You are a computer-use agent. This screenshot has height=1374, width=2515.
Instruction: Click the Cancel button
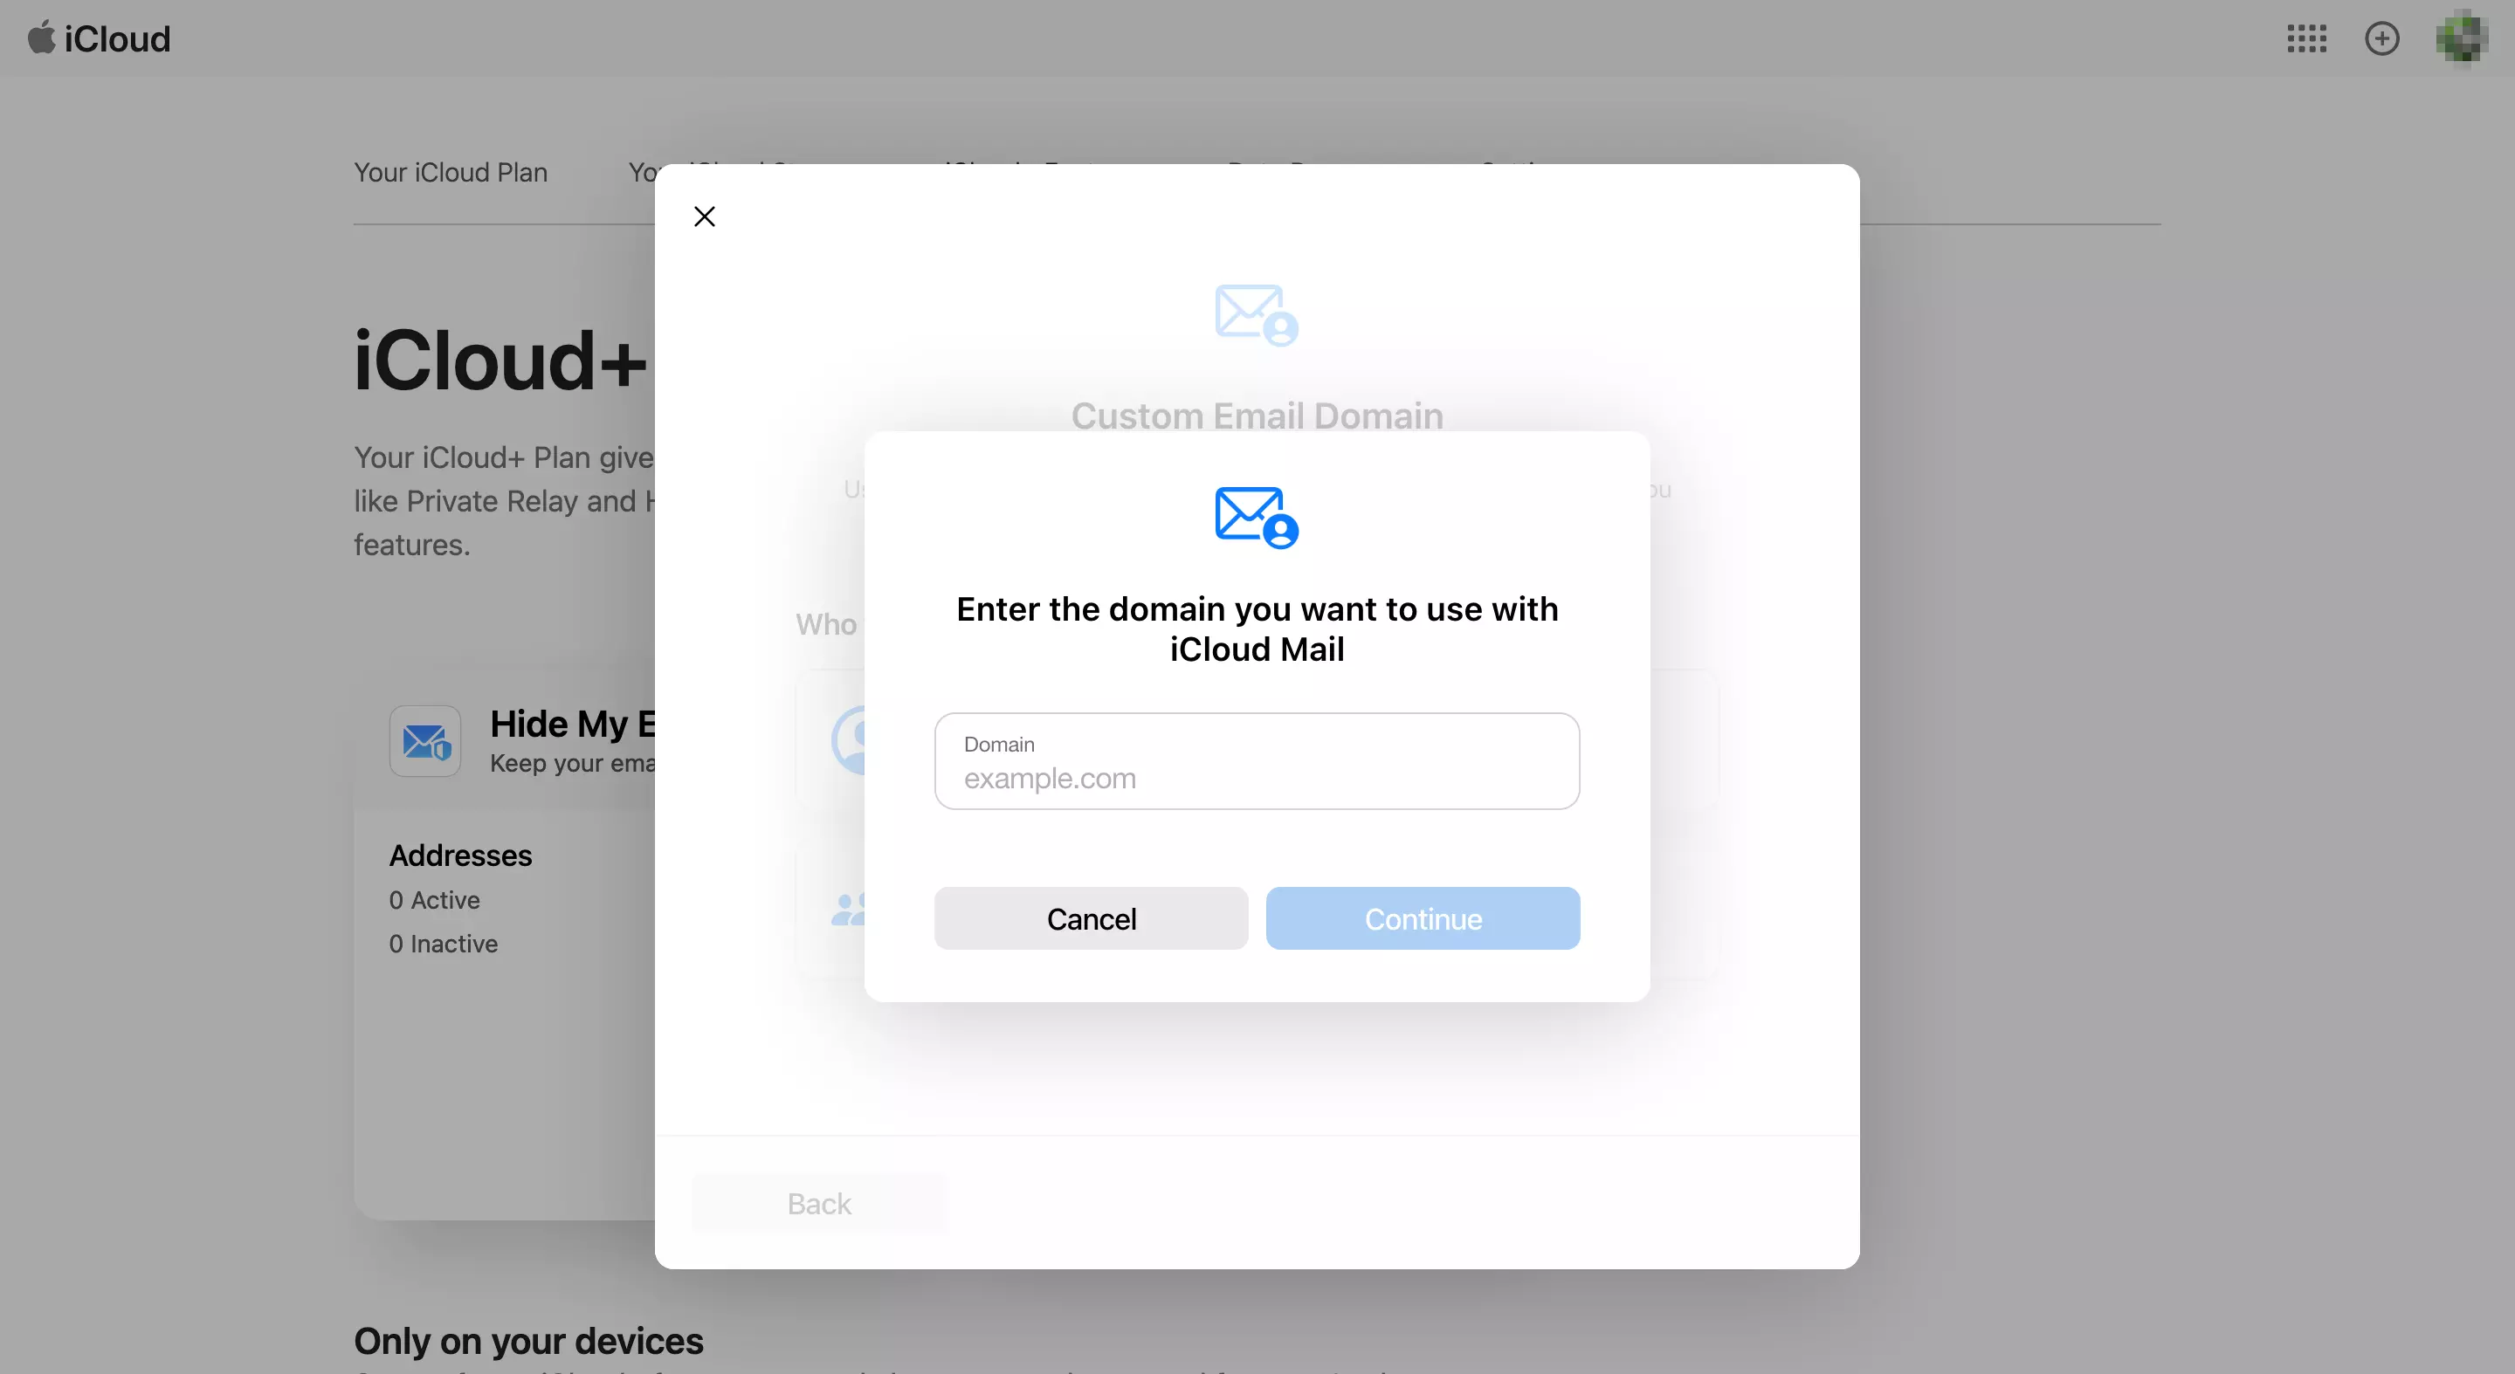(1092, 917)
